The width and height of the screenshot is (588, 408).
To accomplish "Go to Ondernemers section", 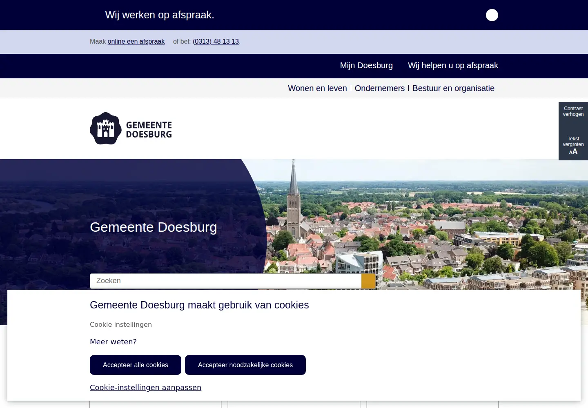I will coord(380,88).
